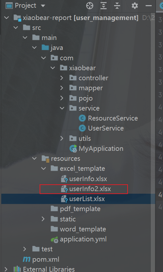Select the userList.xlsx file

click(x=83, y=199)
